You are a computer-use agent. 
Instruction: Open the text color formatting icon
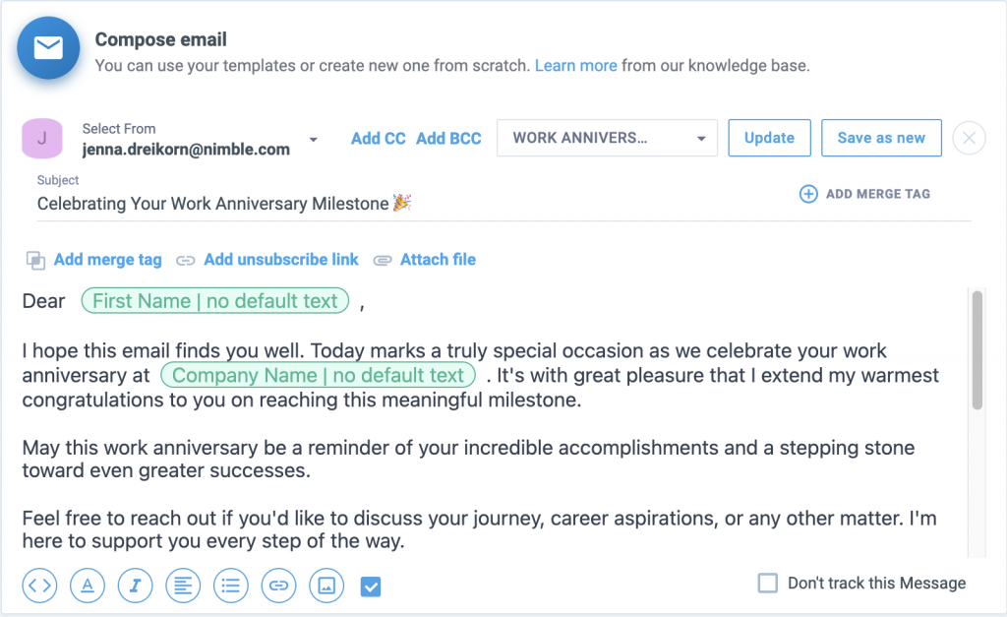pos(88,586)
